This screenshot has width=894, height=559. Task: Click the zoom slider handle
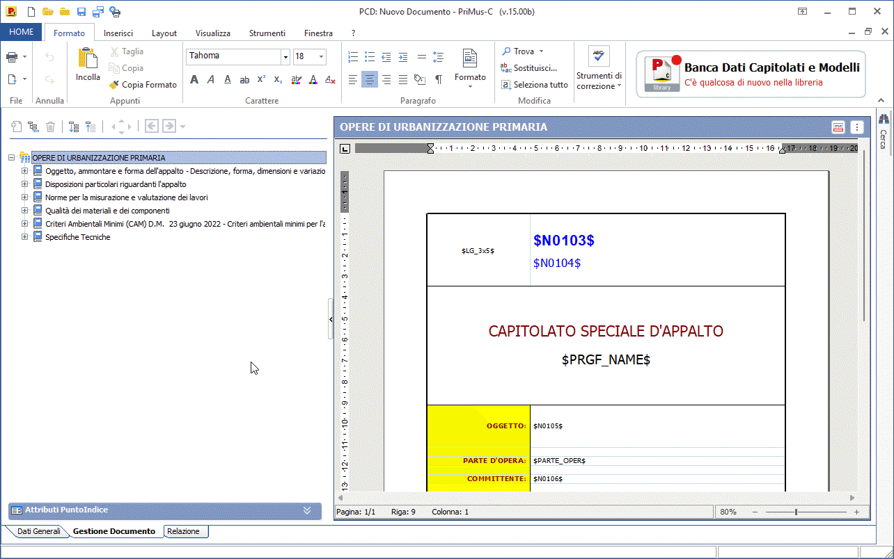796,512
